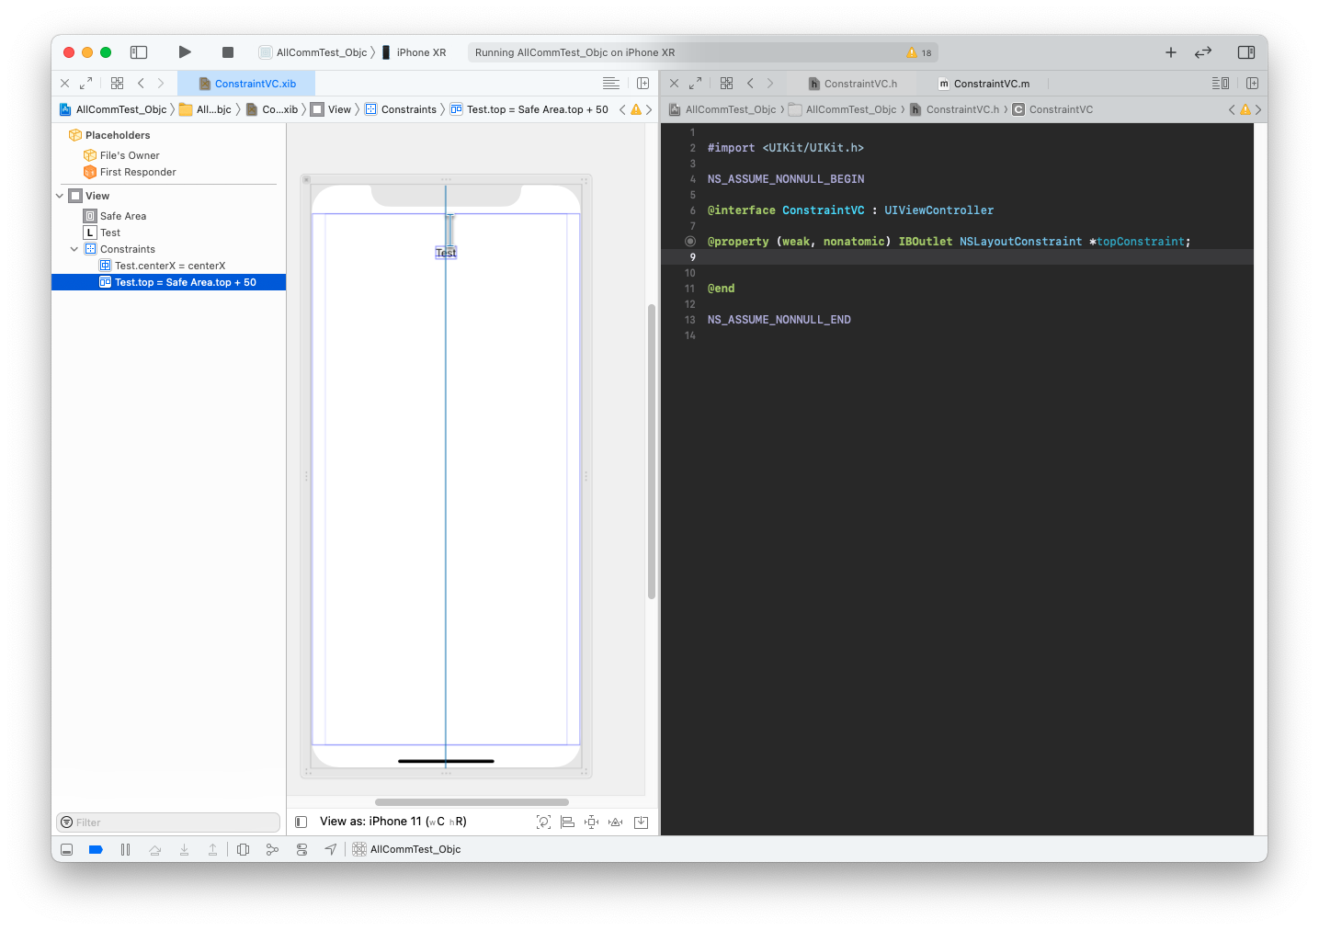
Task: Select First Responder in outline
Action: click(130, 172)
